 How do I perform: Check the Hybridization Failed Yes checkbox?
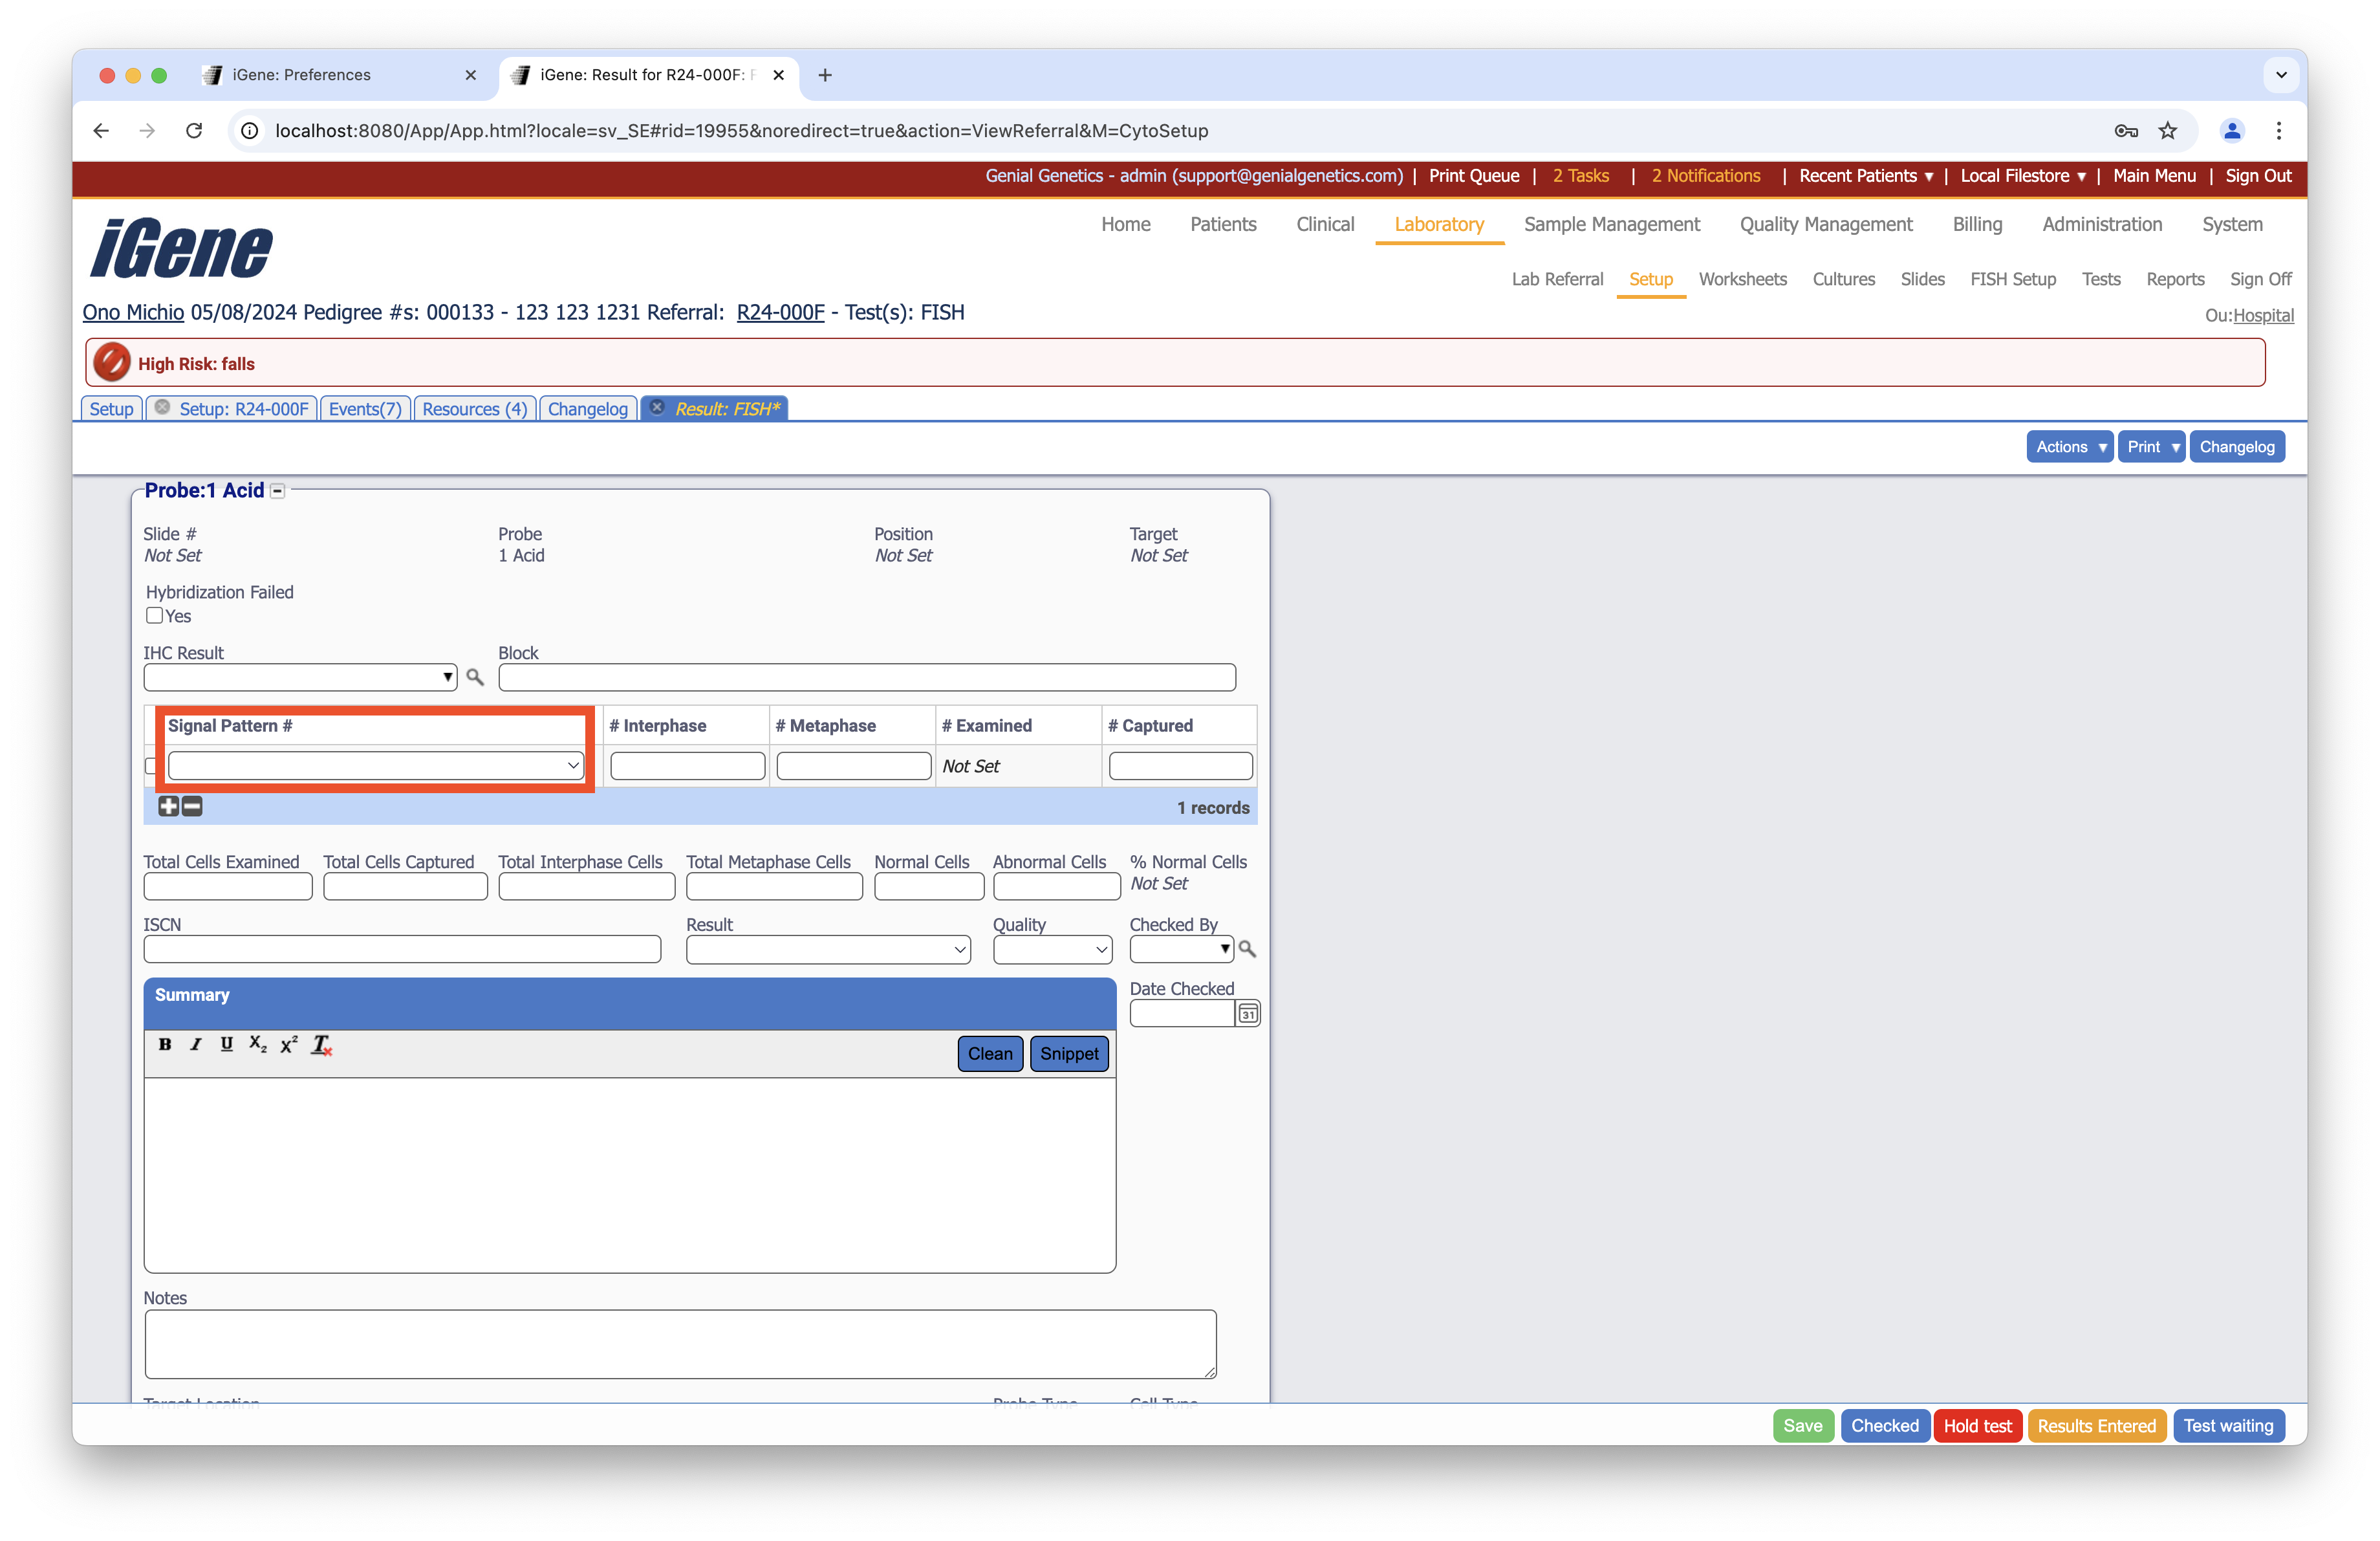[x=155, y=616]
